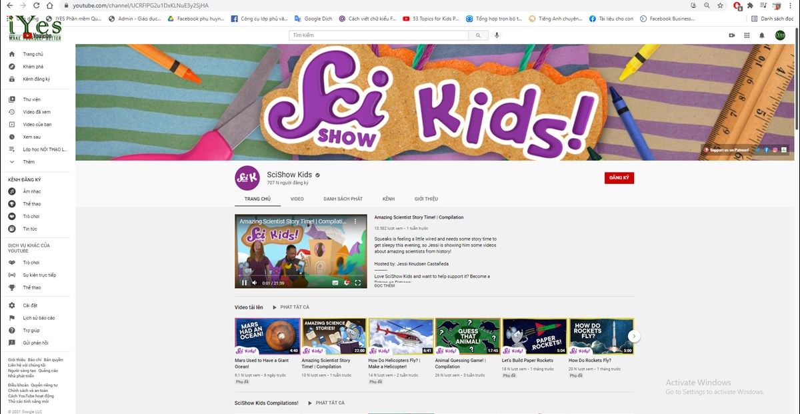Viewport: 800px width, 414px height.
Task: Click the red ĐĂNG KÝ subscribe button
Action: pyautogui.click(x=619, y=178)
